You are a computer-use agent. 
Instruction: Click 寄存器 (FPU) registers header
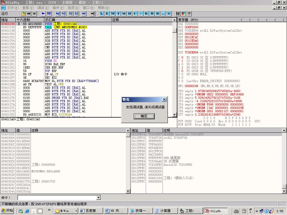188,20
